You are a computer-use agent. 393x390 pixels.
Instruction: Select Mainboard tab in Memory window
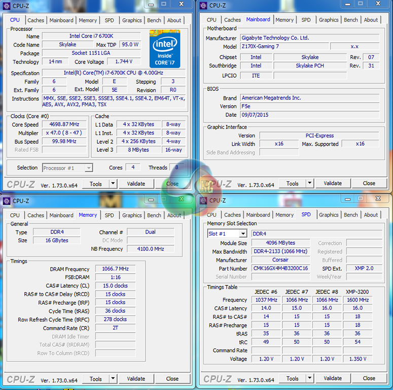(x=61, y=215)
